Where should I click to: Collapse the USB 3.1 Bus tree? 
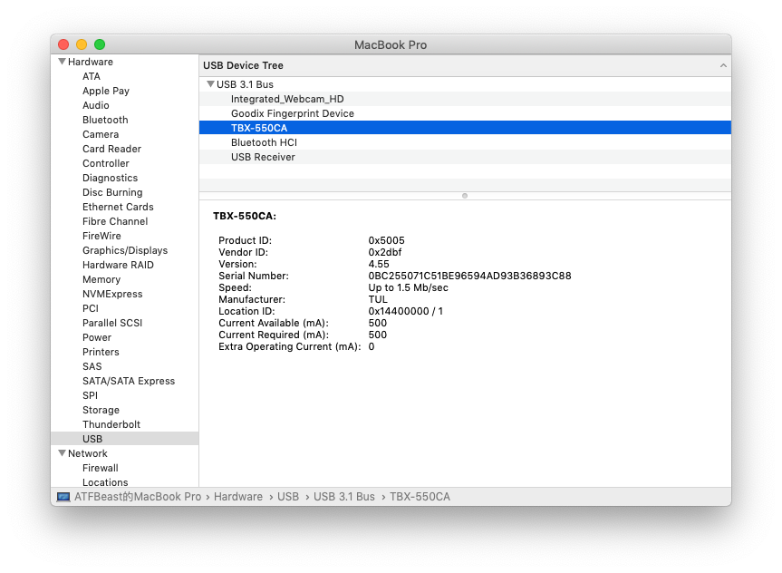pyautogui.click(x=210, y=83)
